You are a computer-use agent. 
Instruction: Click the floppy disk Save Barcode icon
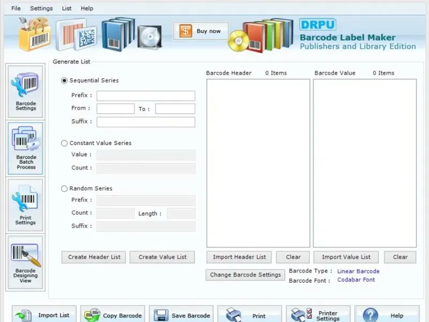161,316
